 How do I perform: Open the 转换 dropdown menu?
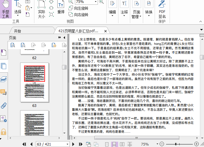tap(149, 8)
